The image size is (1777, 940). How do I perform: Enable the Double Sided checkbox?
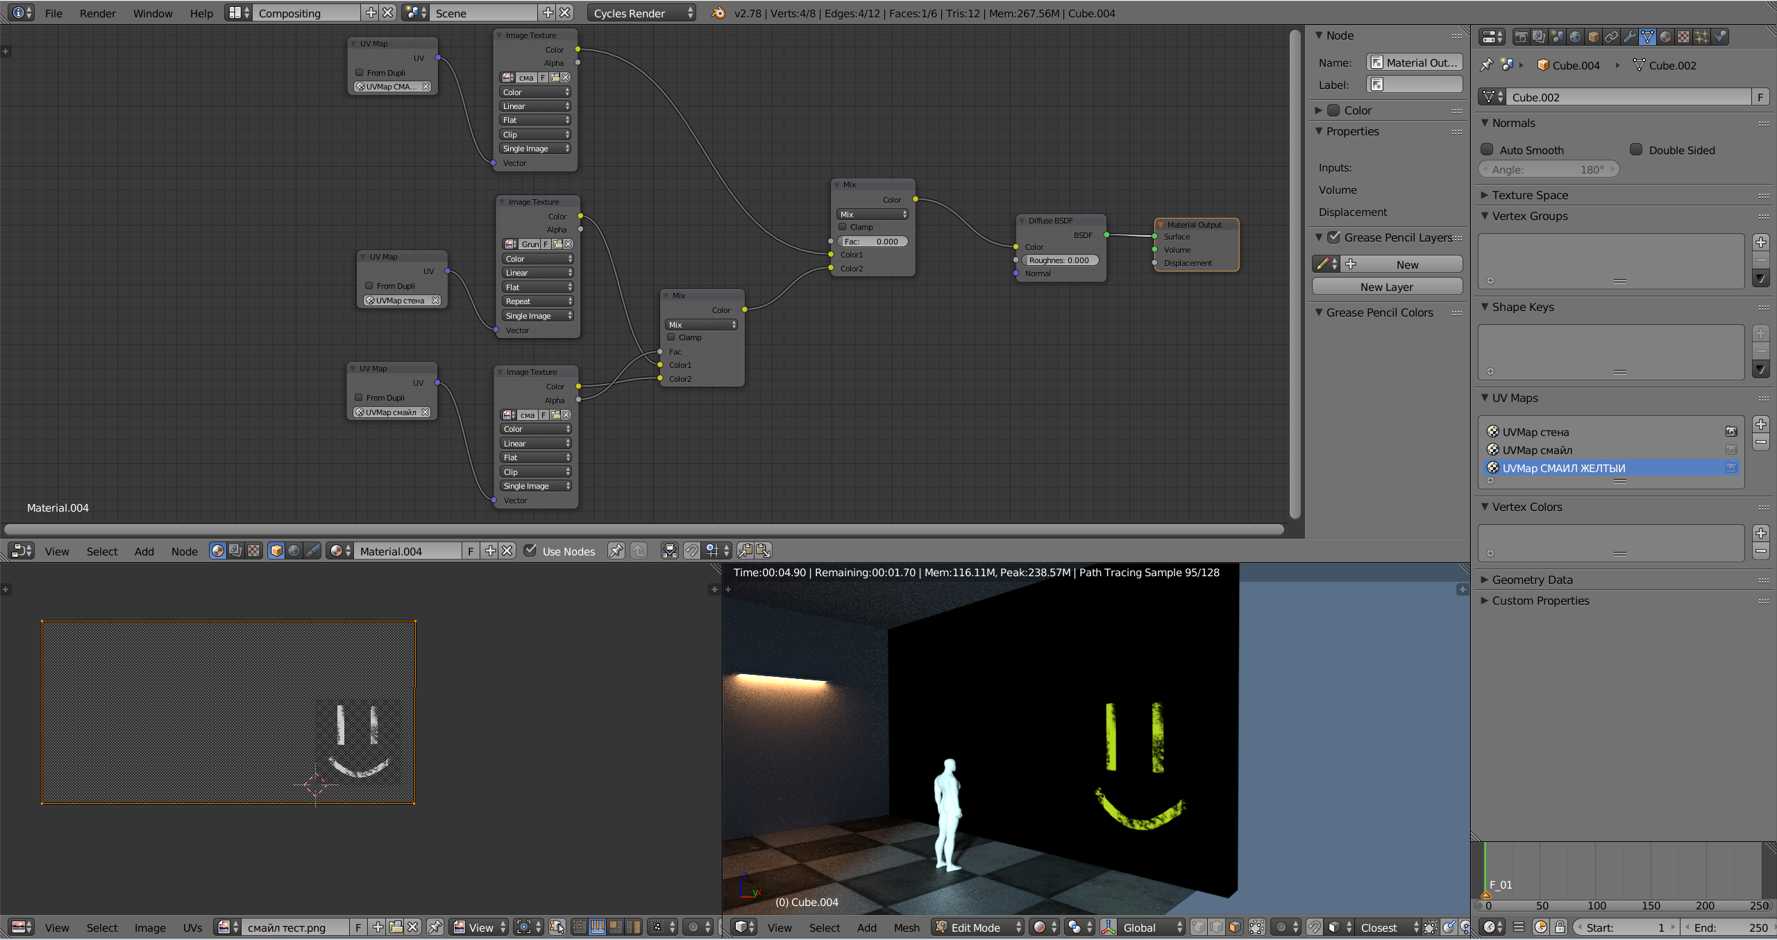[x=1636, y=150]
